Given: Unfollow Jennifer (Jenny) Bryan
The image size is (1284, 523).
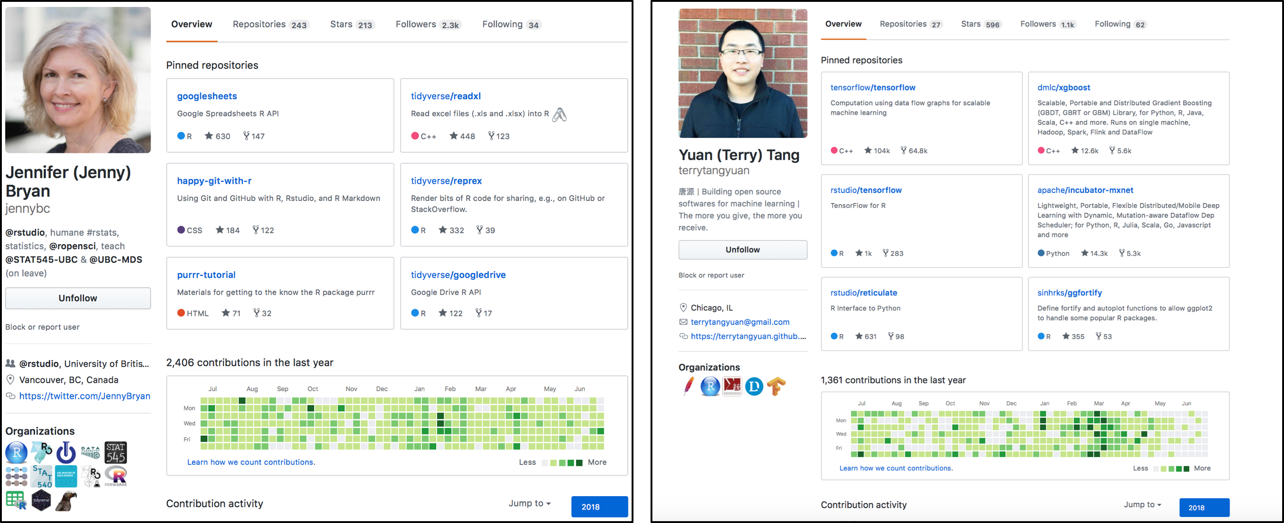Looking at the screenshot, I should [78, 298].
